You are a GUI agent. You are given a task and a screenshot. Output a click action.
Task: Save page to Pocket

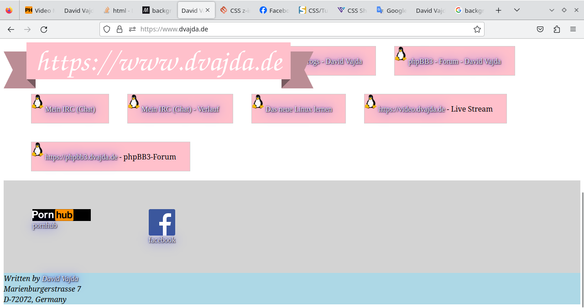coord(540,29)
